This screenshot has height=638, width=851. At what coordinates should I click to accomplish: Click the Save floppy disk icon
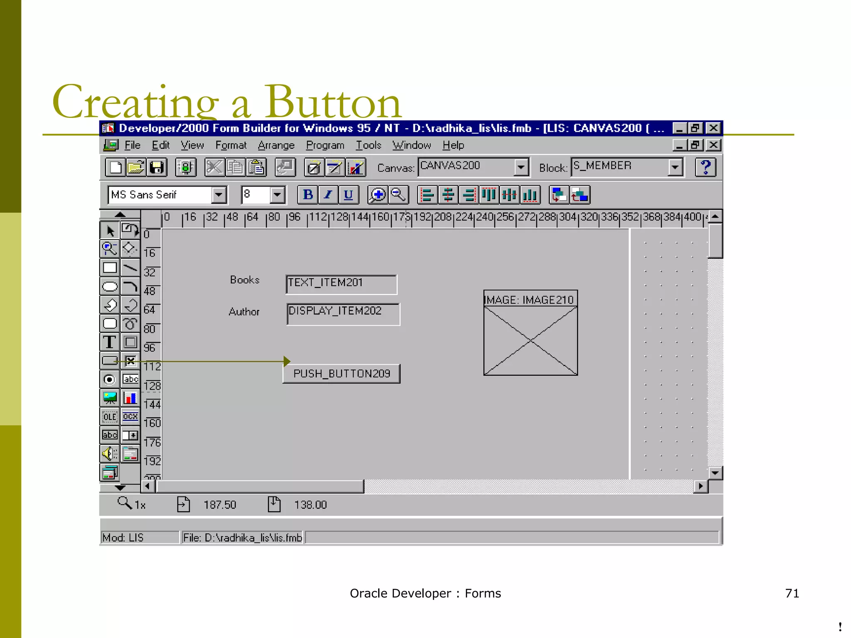(157, 168)
